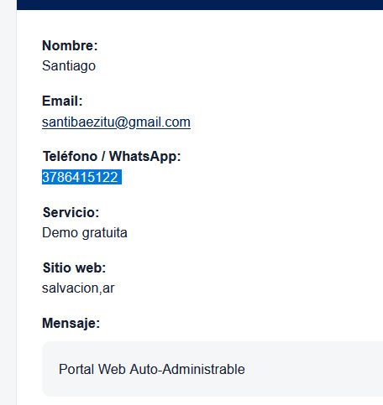Click the Email: label
The height and width of the screenshot is (405, 383).
tap(62, 101)
